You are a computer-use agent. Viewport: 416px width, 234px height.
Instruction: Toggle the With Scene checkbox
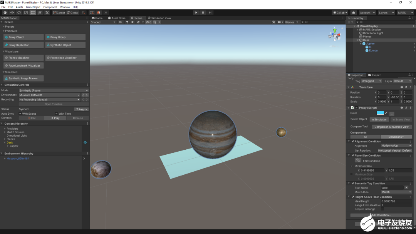20,114
